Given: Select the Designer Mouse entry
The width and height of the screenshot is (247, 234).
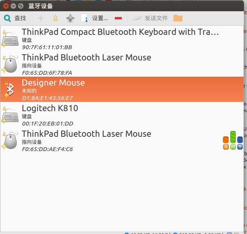Looking at the screenshot, I should pyautogui.click(x=122, y=89).
